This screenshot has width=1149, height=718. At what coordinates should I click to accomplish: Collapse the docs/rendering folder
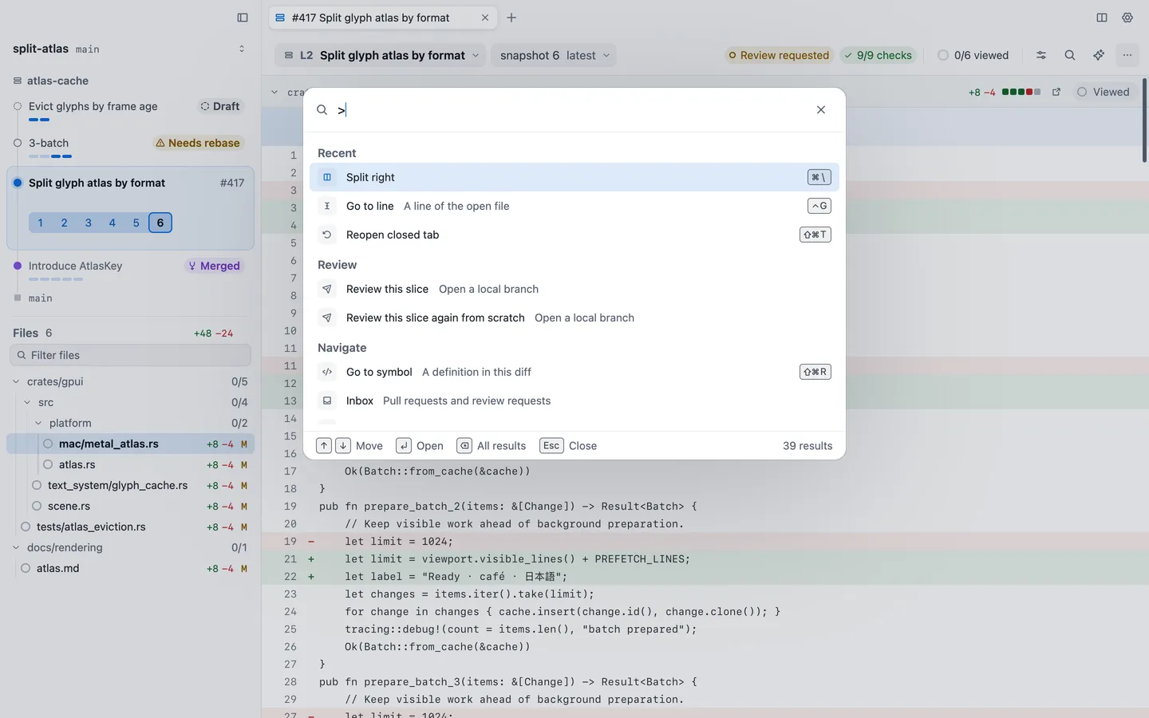click(16, 547)
